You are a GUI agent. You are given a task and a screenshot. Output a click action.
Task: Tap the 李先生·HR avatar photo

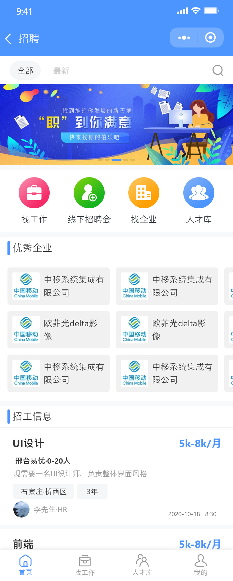tap(21, 509)
